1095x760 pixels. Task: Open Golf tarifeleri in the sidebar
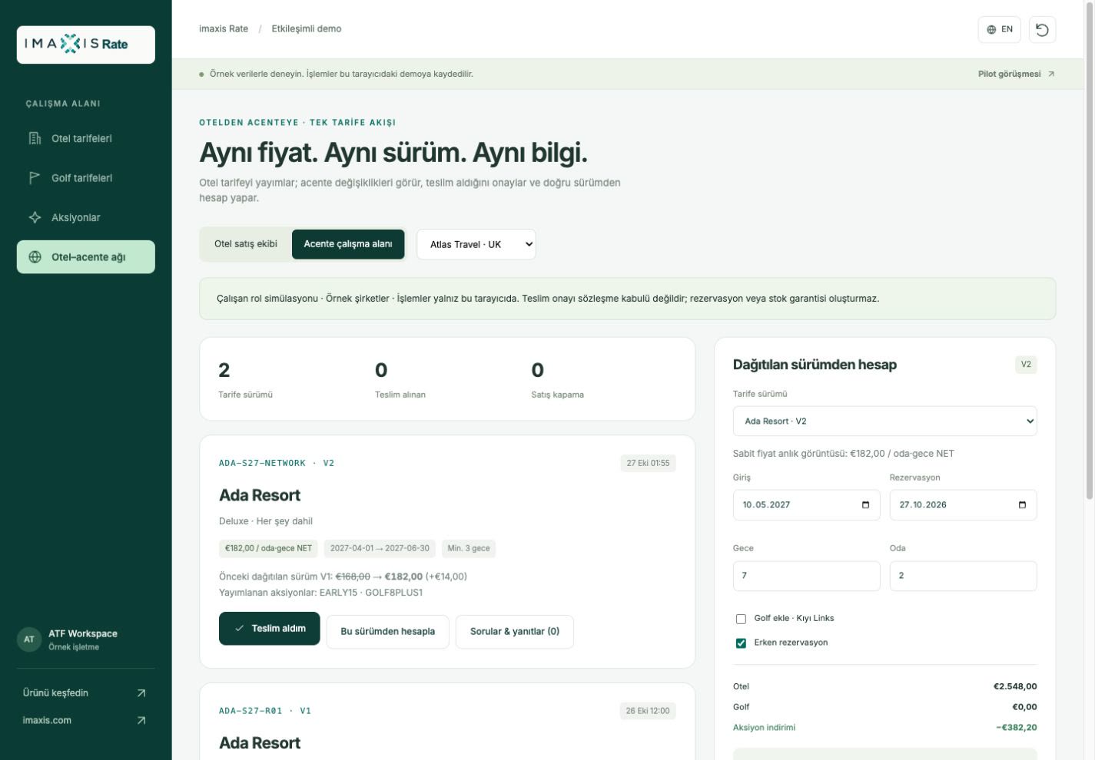[86, 178]
